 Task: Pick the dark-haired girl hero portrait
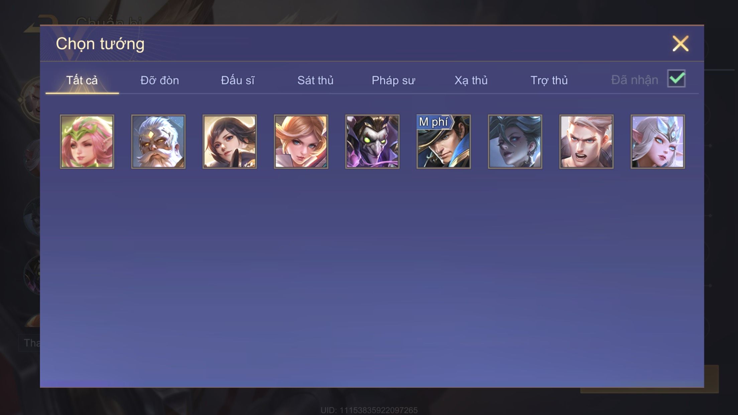pyautogui.click(x=230, y=142)
